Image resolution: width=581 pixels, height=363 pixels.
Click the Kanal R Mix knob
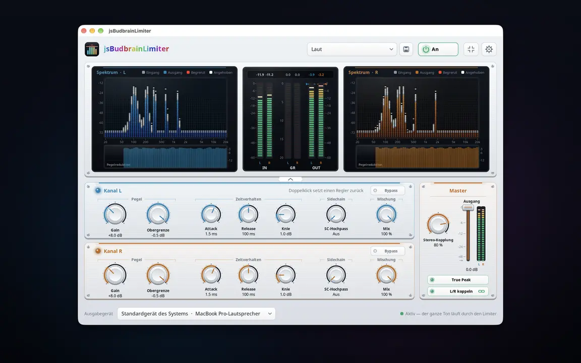tap(386, 275)
